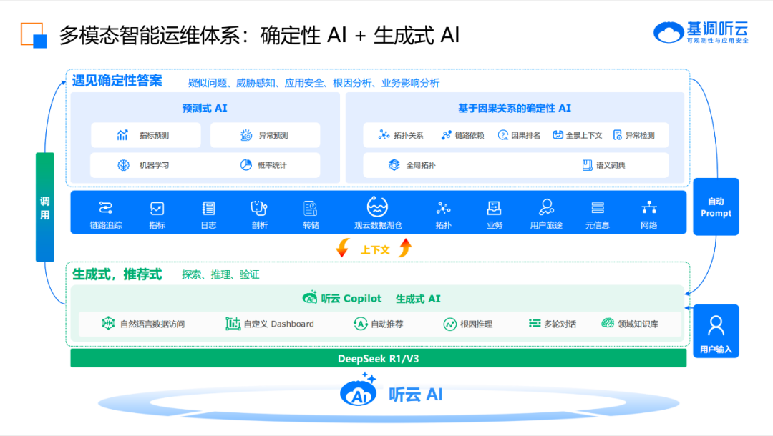The height and width of the screenshot is (436, 773).
Task: Click the 机器学习 item
Action: tap(146, 165)
